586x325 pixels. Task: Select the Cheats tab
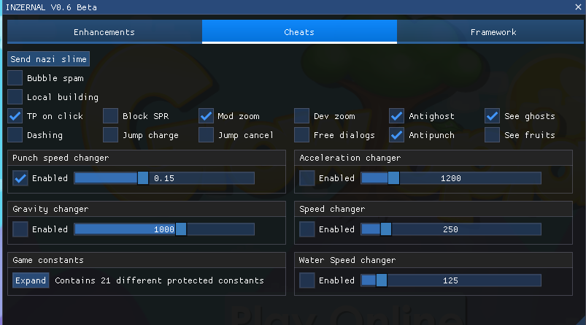pyautogui.click(x=299, y=32)
